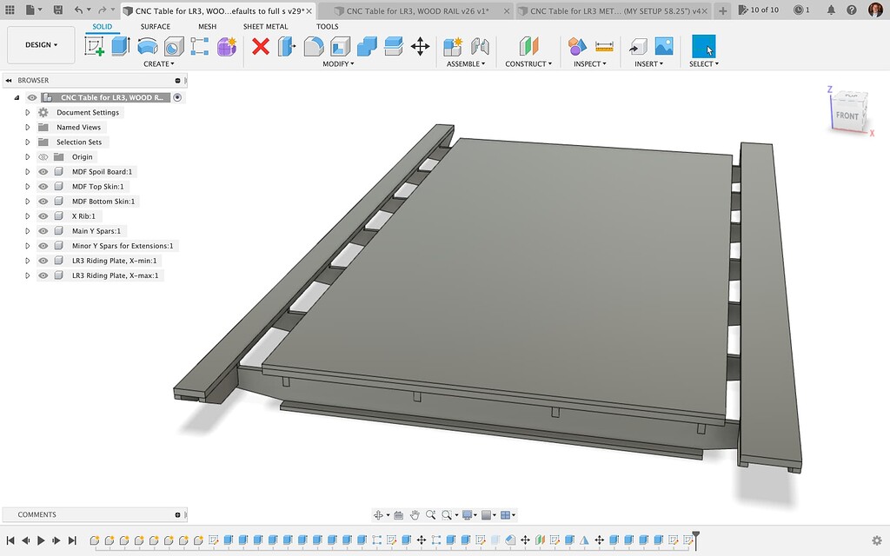Activate the Extrude tool
This screenshot has width=890, height=556.
click(x=119, y=46)
